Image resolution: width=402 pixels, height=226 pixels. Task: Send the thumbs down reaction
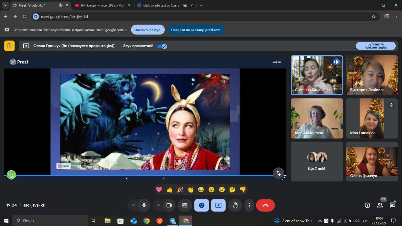pyautogui.click(x=243, y=190)
